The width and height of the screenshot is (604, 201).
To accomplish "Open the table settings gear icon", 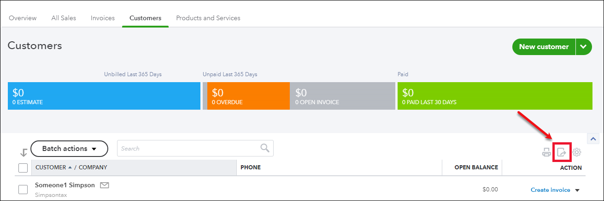I will coord(577,152).
